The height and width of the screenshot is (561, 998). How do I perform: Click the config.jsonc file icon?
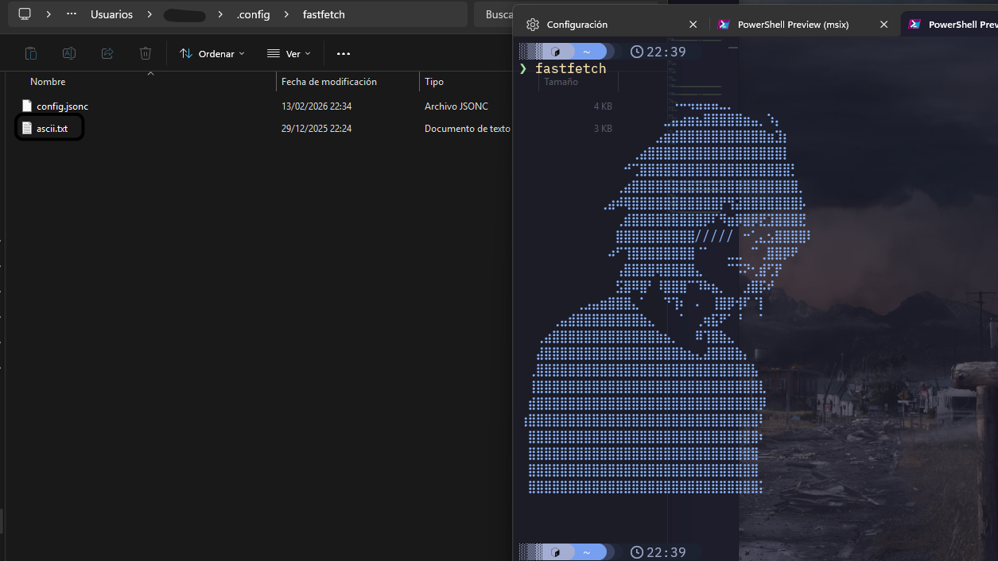[27, 106]
